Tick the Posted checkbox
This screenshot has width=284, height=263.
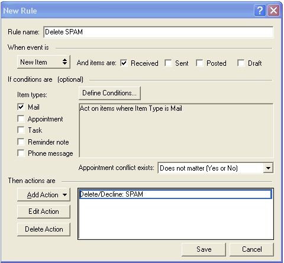pyautogui.click(x=199, y=63)
